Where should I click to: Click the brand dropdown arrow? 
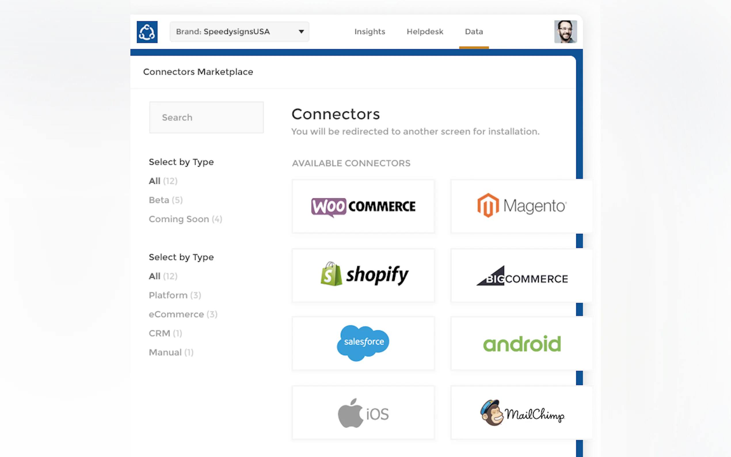click(301, 32)
